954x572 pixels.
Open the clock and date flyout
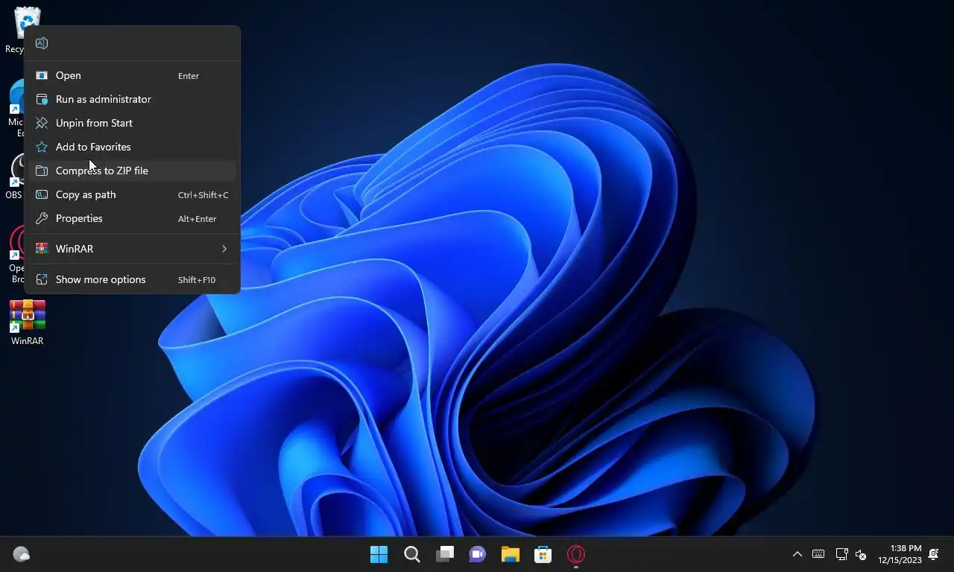tap(900, 554)
